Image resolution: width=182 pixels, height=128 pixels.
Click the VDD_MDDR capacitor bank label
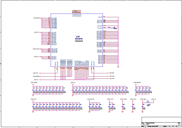click(x=137, y=82)
